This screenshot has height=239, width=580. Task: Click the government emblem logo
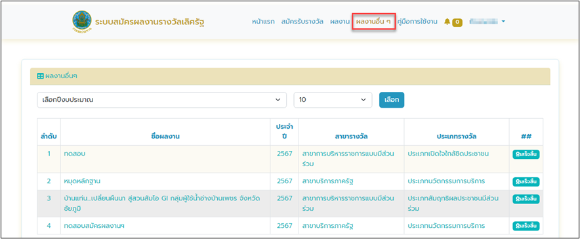tap(82, 21)
